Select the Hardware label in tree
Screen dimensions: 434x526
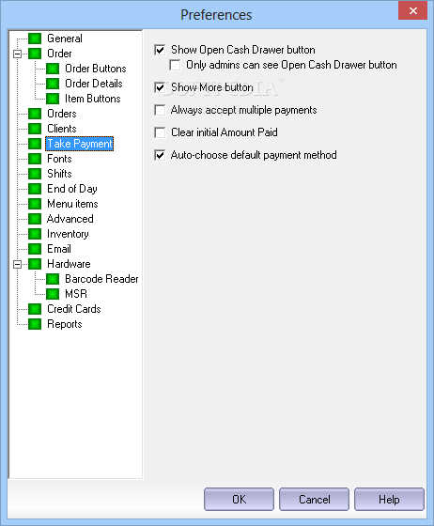pyautogui.click(x=69, y=264)
